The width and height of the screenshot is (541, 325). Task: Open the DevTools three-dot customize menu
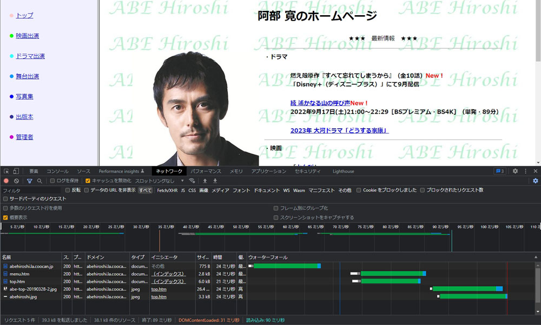click(x=525, y=171)
